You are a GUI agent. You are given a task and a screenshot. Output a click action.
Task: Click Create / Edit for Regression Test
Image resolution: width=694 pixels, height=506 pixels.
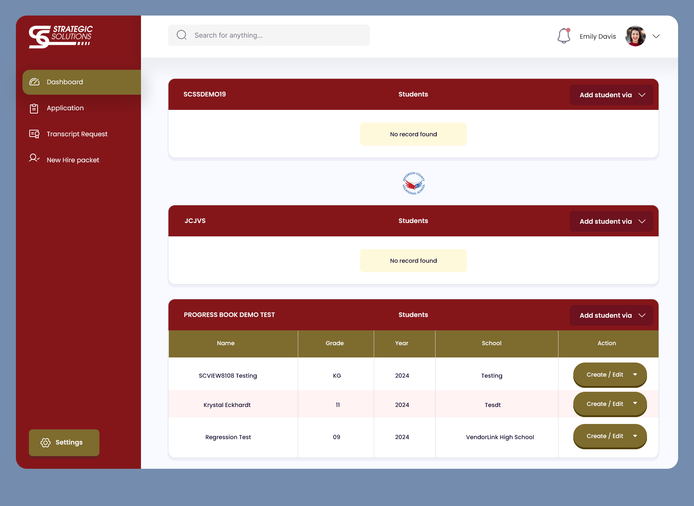(x=610, y=436)
